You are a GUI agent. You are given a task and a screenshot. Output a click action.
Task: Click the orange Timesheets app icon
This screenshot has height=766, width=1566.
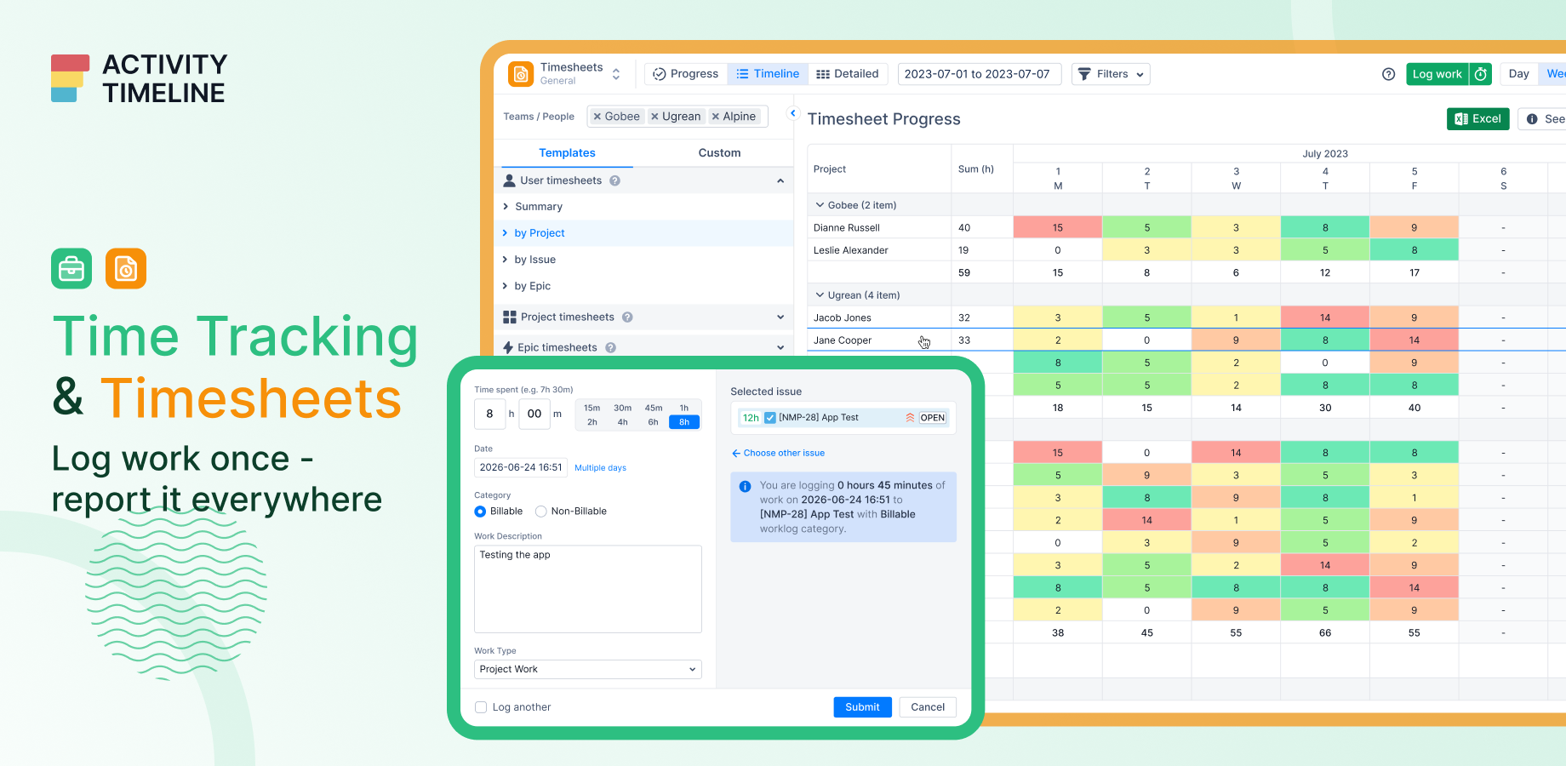click(x=521, y=74)
